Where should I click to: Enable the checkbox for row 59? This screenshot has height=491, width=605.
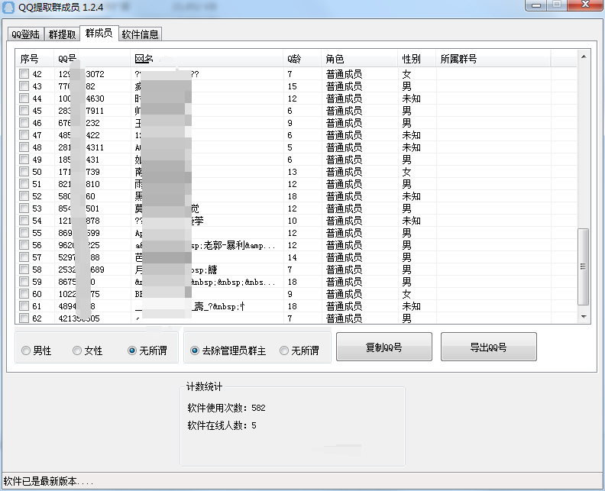[x=24, y=282]
